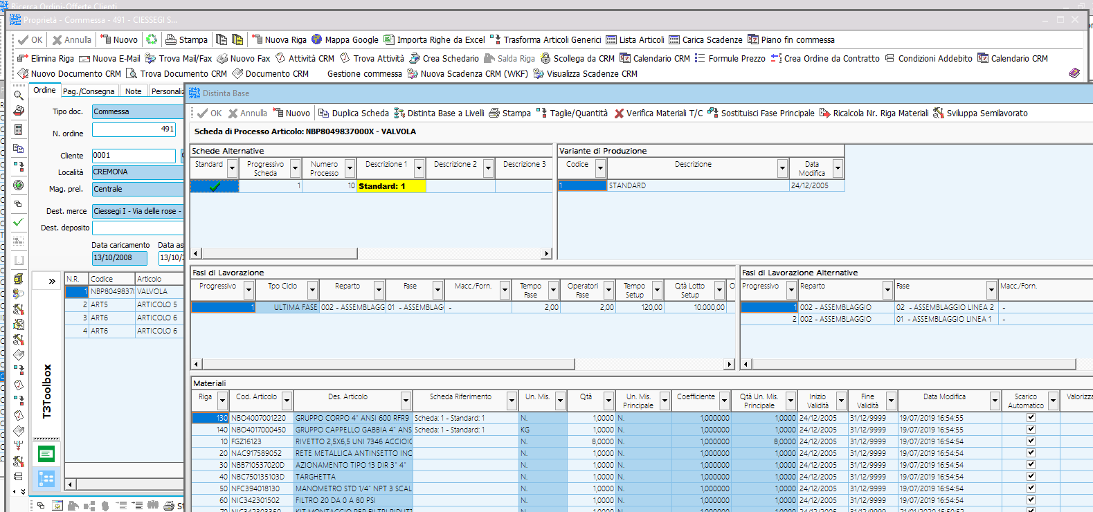The width and height of the screenshot is (1093, 512).
Task: Click Sostituisci Fase Principale
Action: (761, 113)
